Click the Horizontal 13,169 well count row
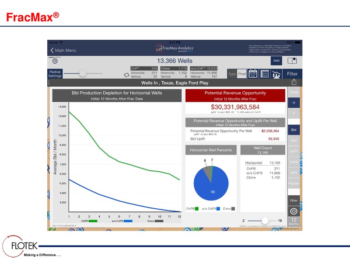Image resolution: width=350 pixels, height=262 pixels. 262,163
